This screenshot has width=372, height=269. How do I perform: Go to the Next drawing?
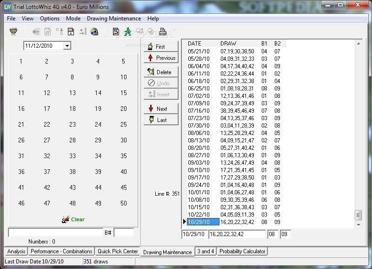pos(161,109)
